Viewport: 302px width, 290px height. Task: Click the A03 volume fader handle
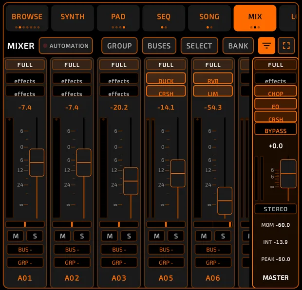pyautogui.click(x=131, y=181)
